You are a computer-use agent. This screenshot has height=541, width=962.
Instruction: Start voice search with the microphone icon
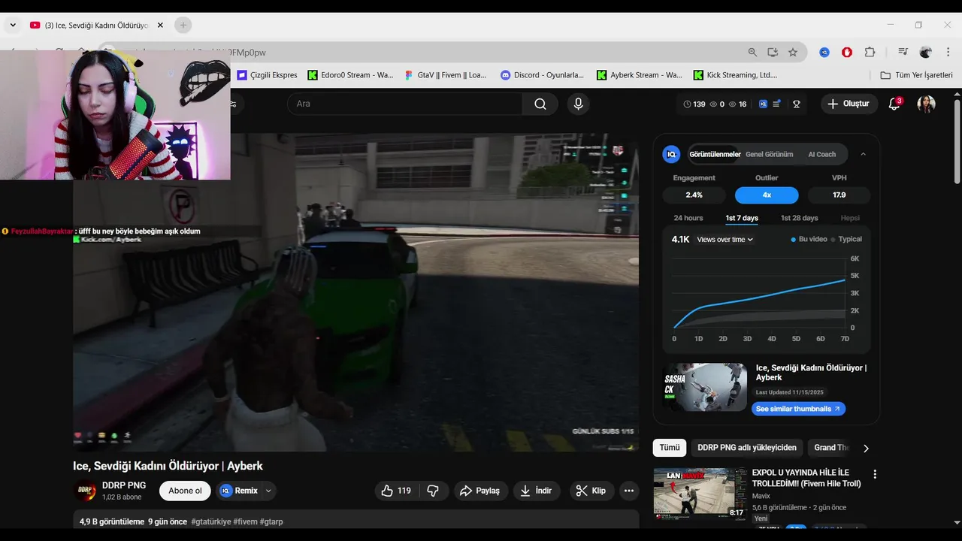coord(578,104)
